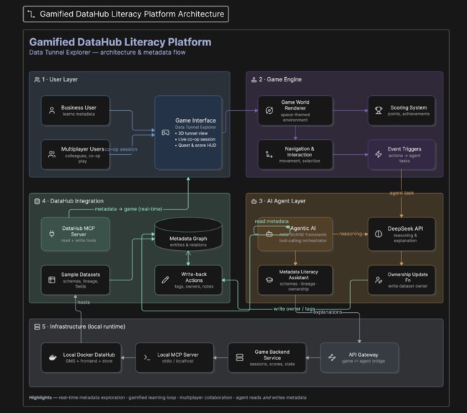Screen dimensions: 467x413
Task: Click the 'Live co-op session' bullet text
Action: [197, 139]
